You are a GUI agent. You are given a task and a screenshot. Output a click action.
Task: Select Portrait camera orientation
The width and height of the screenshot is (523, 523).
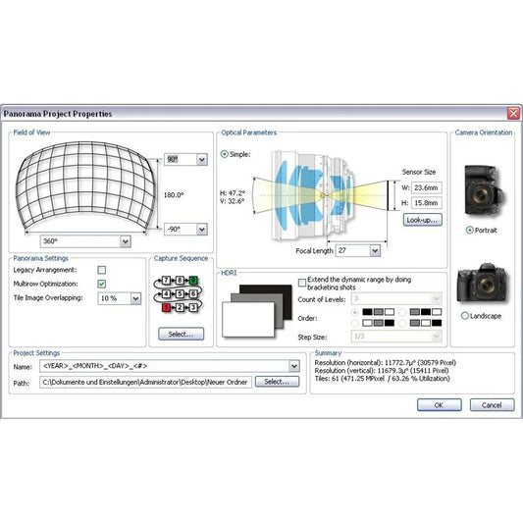(x=469, y=231)
